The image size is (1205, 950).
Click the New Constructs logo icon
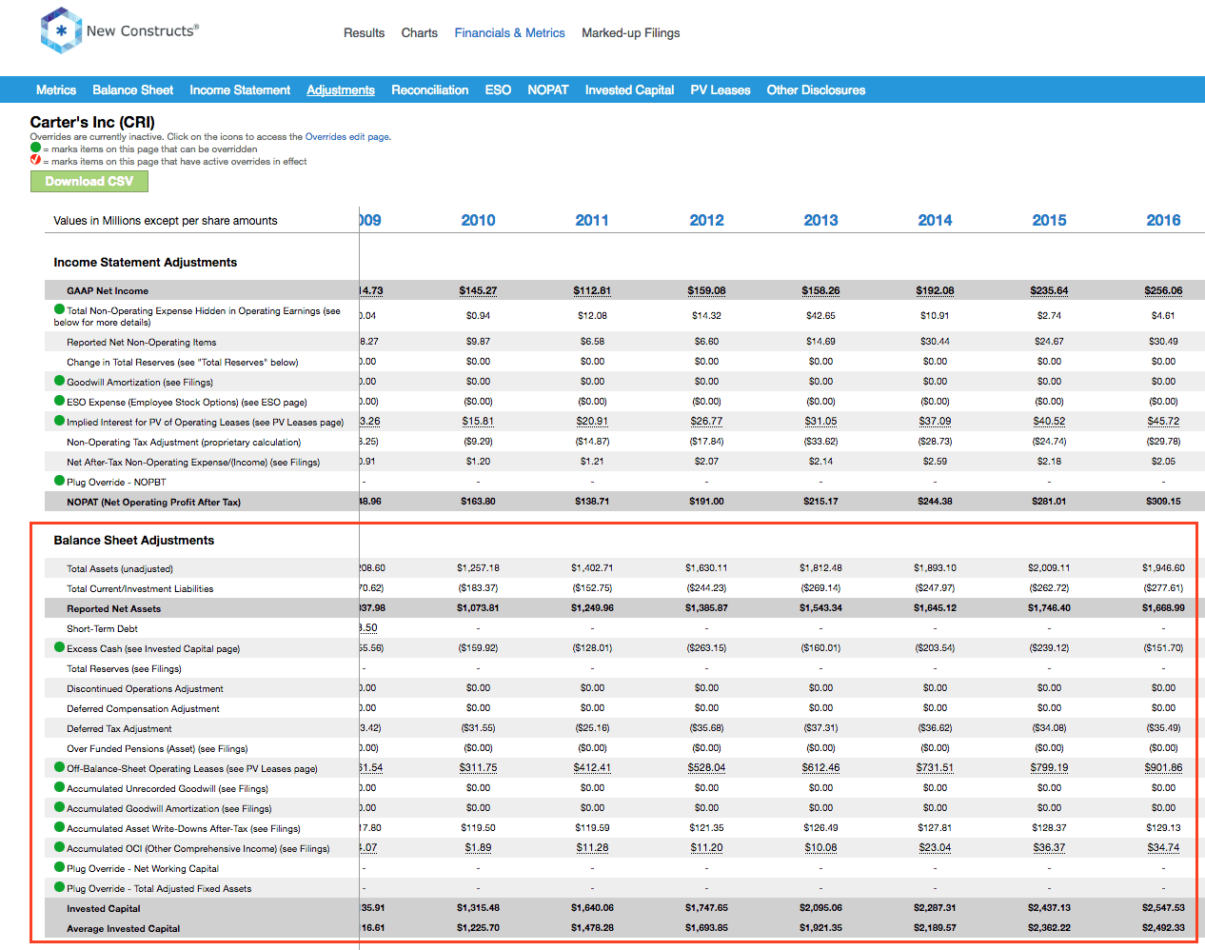click(61, 30)
